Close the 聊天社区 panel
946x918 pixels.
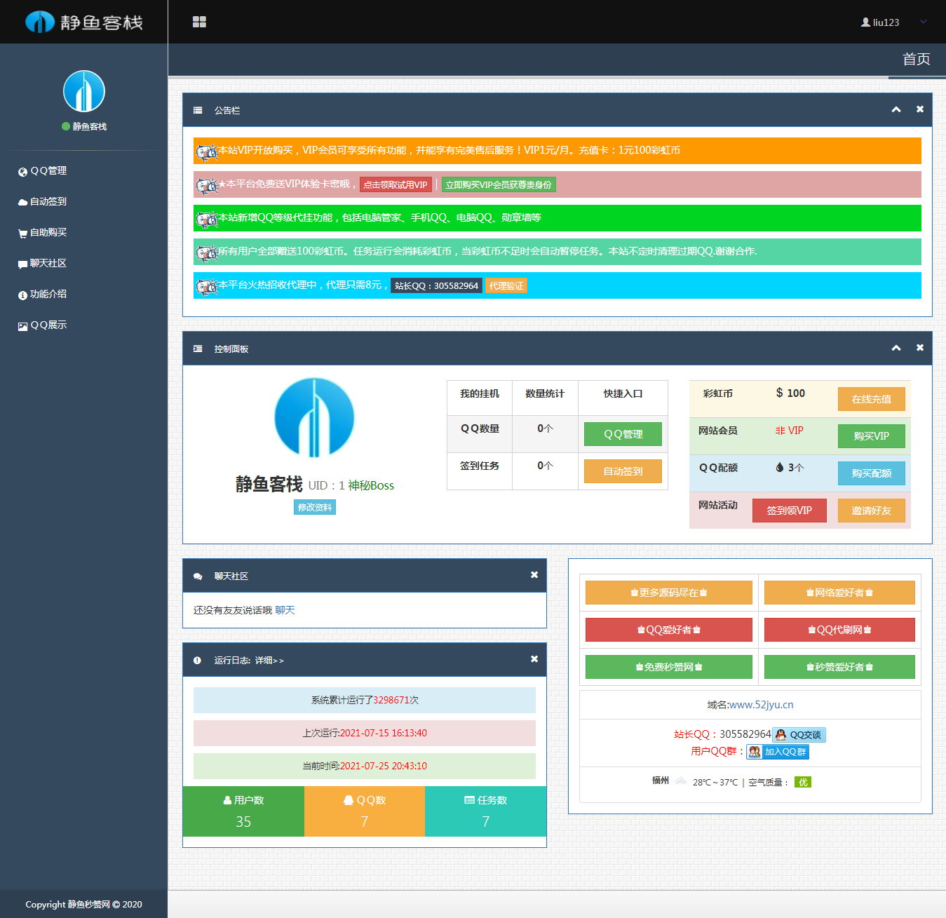click(534, 575)
